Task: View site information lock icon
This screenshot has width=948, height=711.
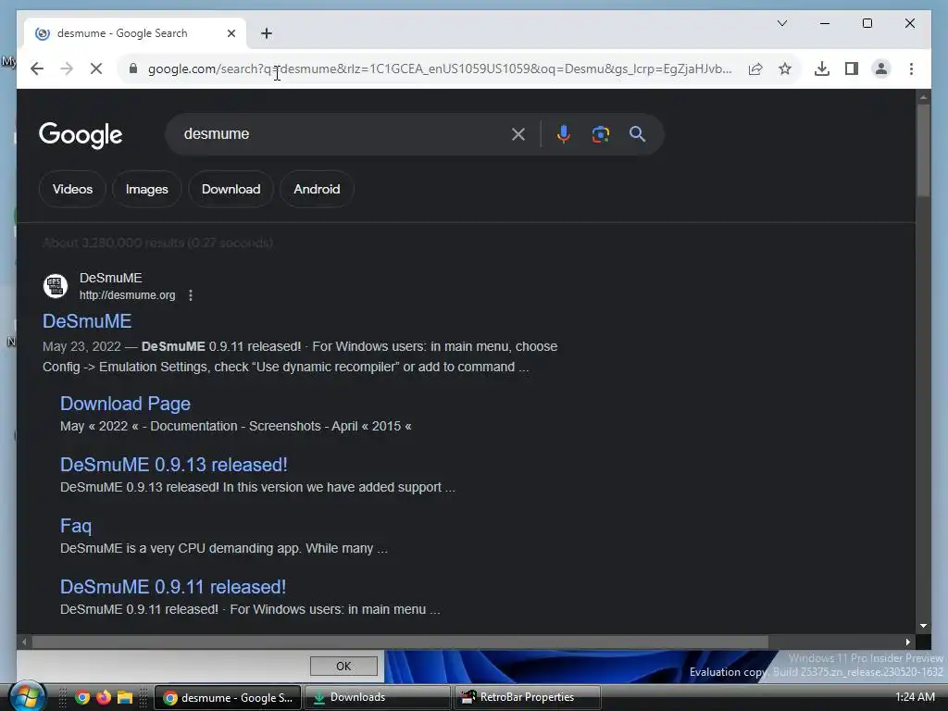Action: click(133, 69)
